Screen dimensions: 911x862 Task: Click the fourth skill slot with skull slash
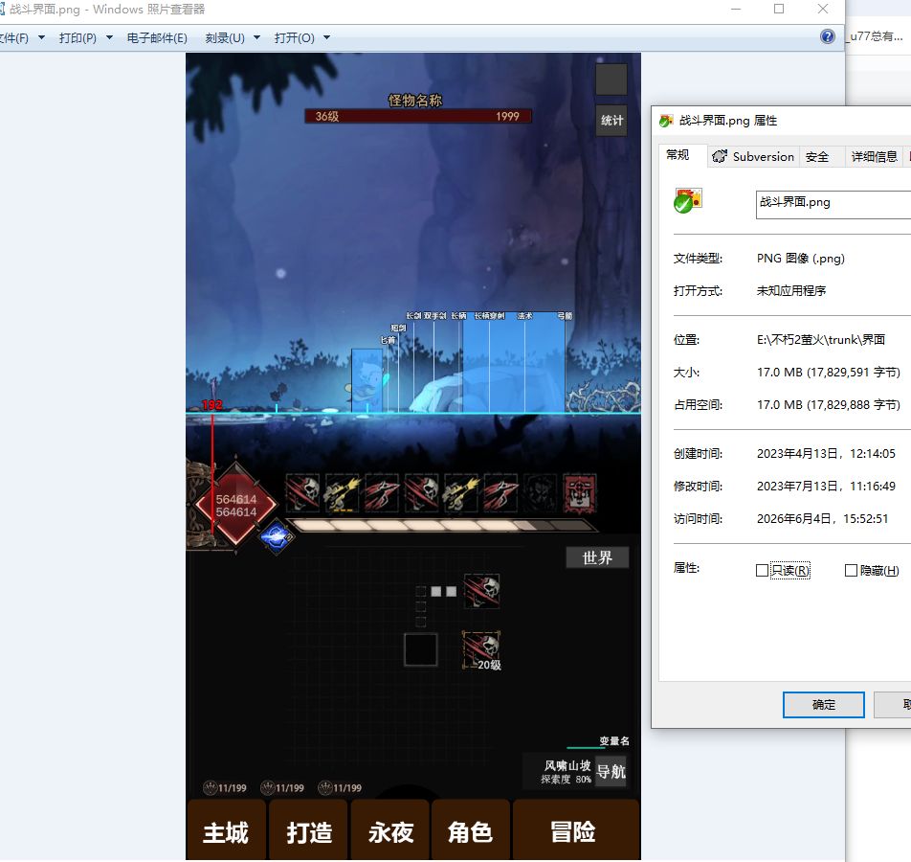[x=421, y=492]
